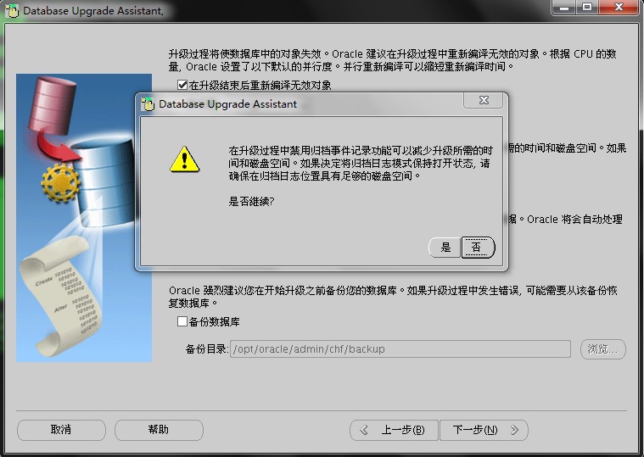Close the main Database Upgrade Assistant window

619,8
